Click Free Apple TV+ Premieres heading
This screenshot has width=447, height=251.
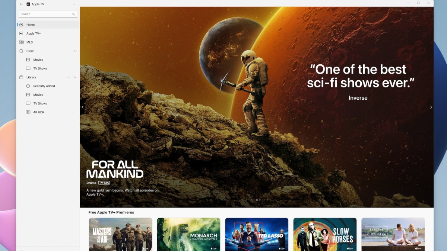tap(111, 212)
